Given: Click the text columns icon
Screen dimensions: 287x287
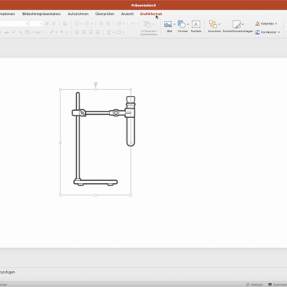Looking at the screenshot, I should click(x=133, y=24).
